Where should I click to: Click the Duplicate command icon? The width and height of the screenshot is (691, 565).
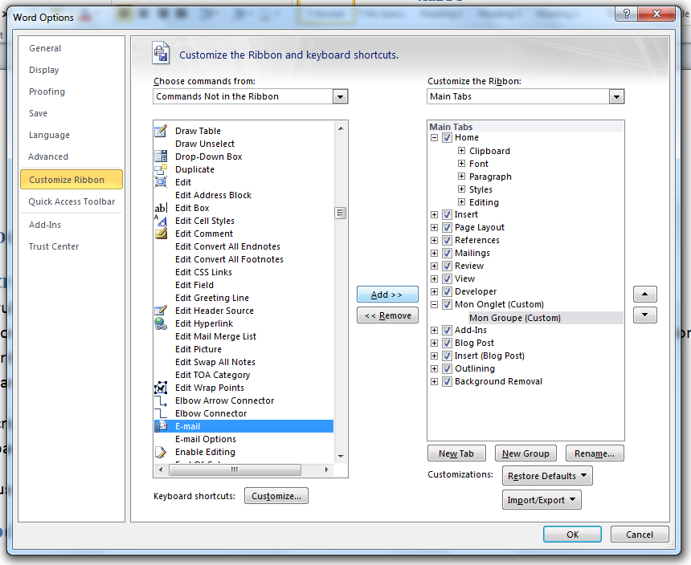[161, 169]
